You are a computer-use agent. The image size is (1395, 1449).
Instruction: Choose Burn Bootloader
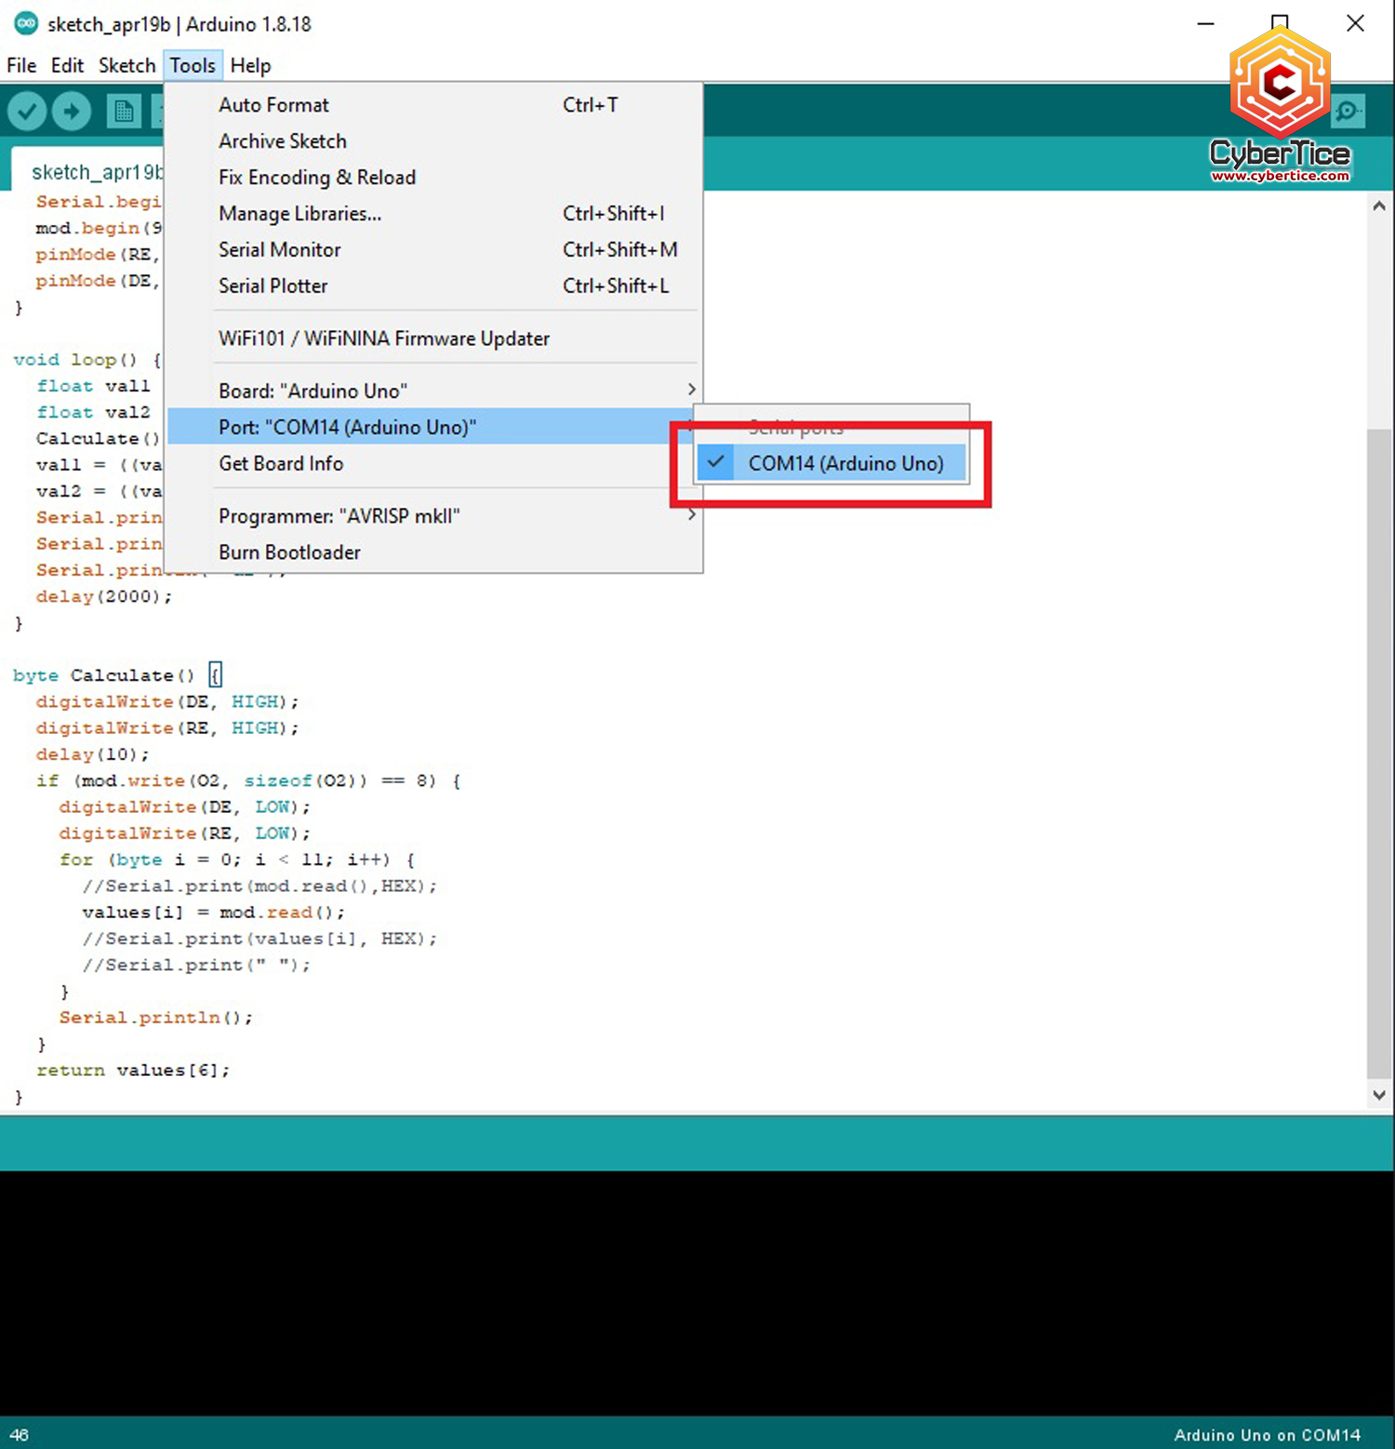(289, 552)
